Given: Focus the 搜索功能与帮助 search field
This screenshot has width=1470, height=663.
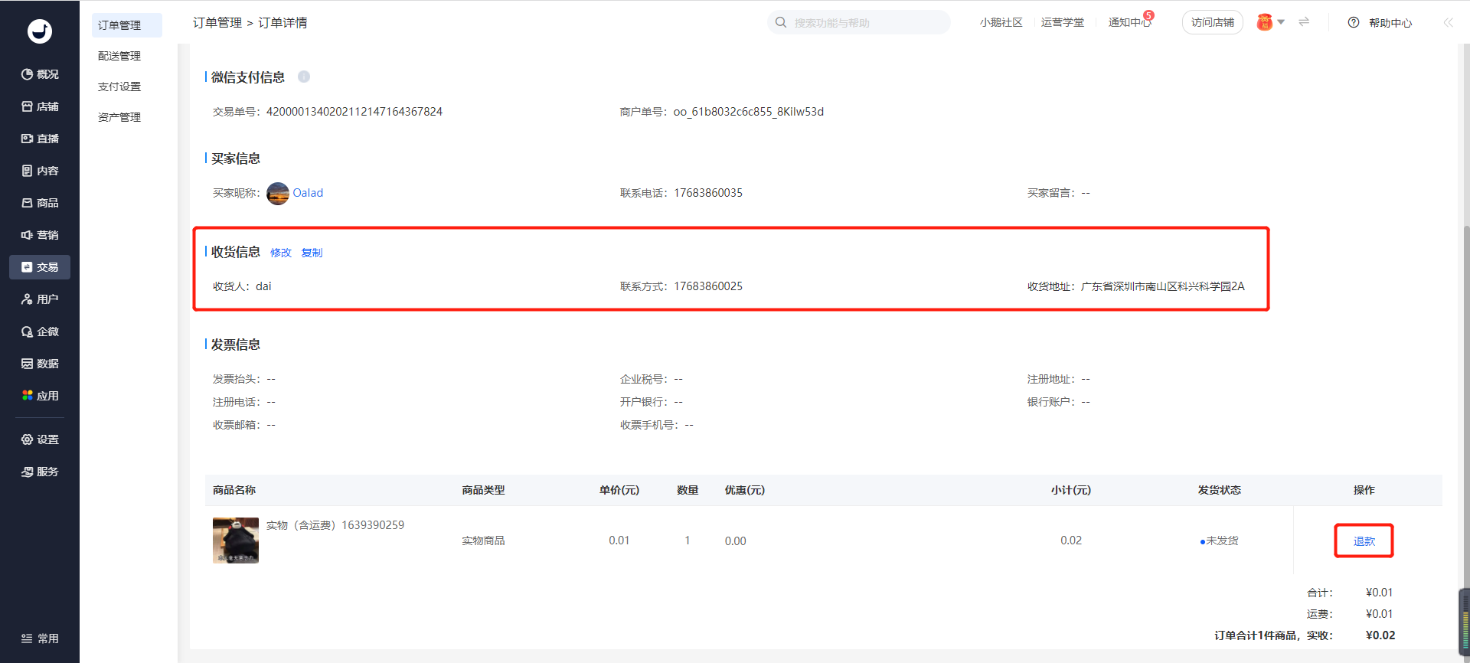Looking at the screenshot, I should pyautogui.click(x=859, y=22).
